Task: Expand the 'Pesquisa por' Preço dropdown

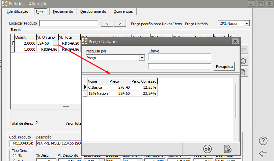Action: click(x=142, y=58)
